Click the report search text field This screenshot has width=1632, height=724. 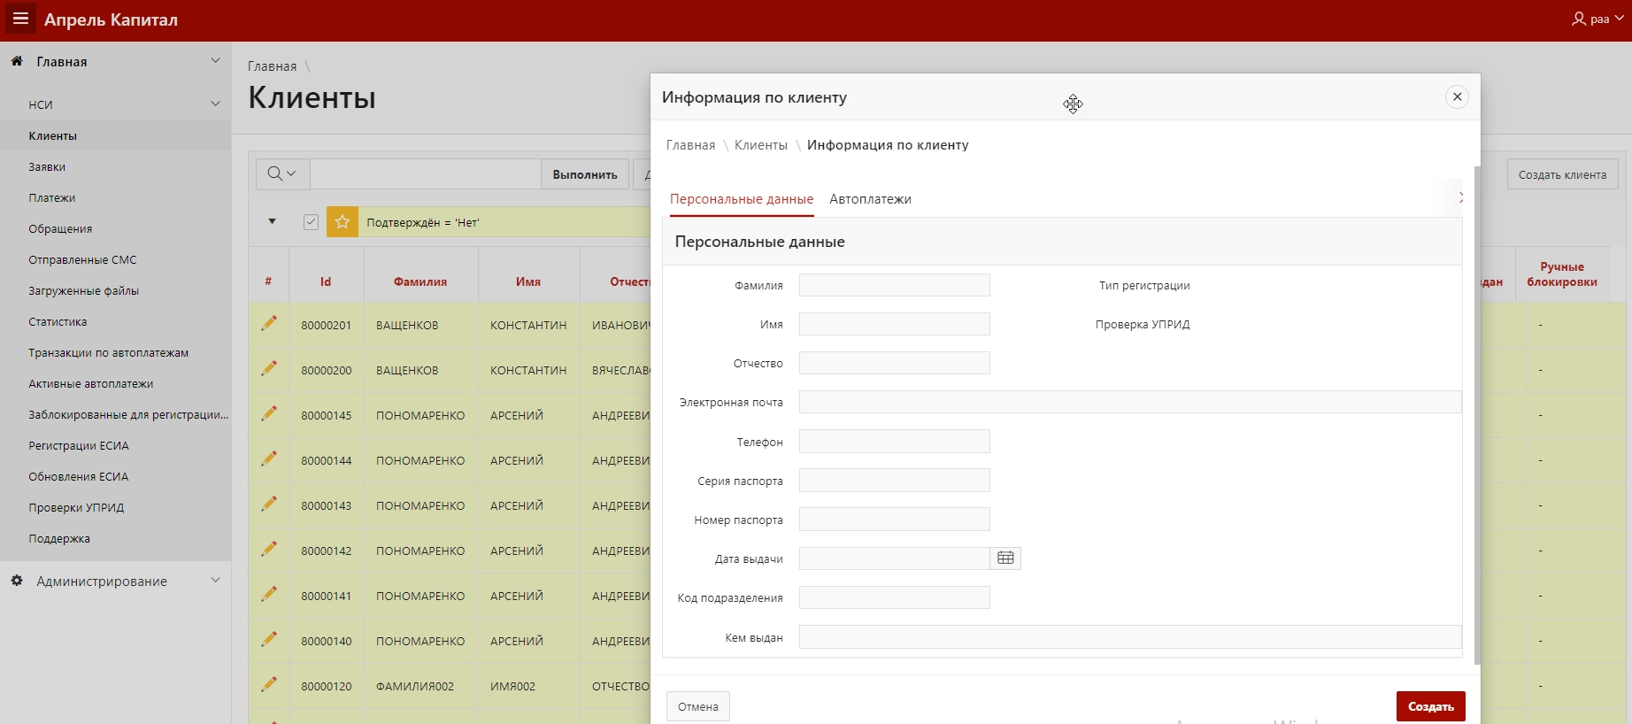coord(426,174)
